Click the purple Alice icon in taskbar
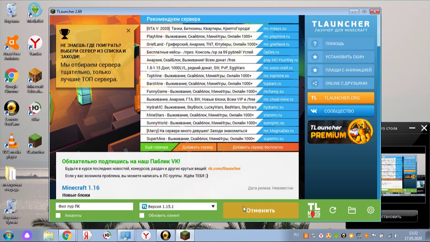The height and width of the screenshot is (242, 430). 28,235
